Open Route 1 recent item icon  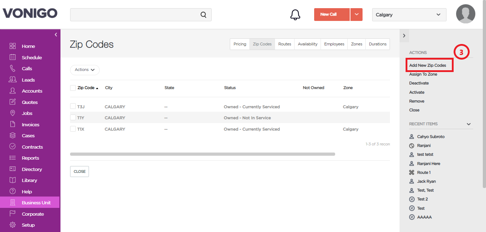point(412,172)
